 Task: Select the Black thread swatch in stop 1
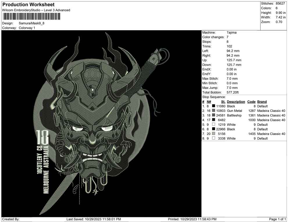(x=214, y=106)
